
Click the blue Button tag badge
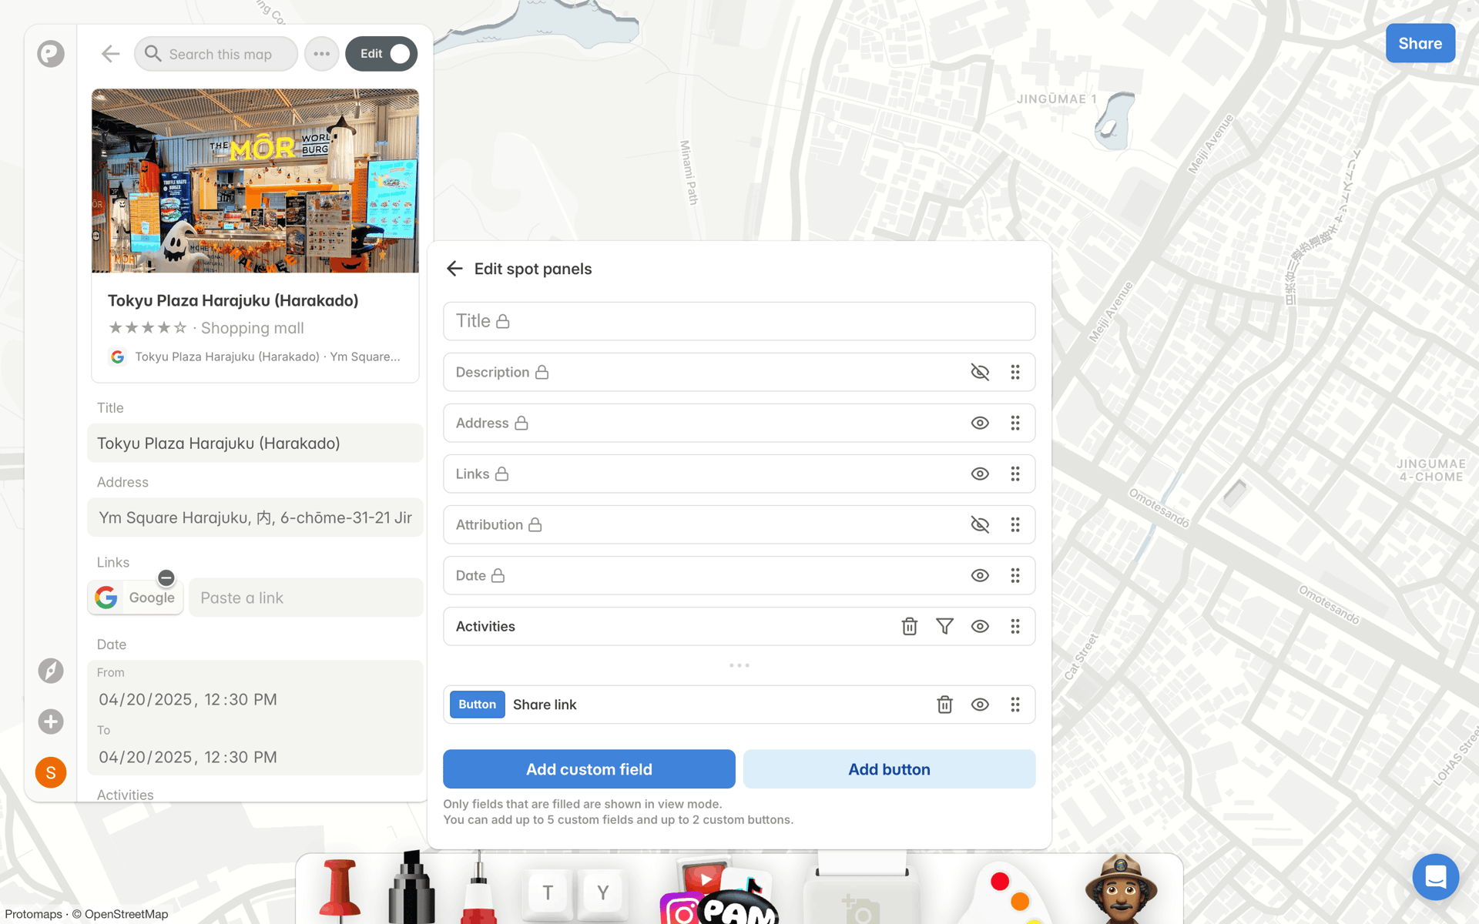(478, 705)
